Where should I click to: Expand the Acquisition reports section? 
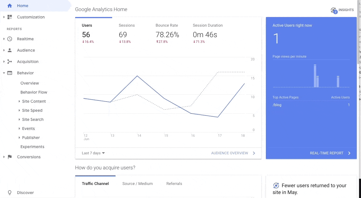[4, 62]
